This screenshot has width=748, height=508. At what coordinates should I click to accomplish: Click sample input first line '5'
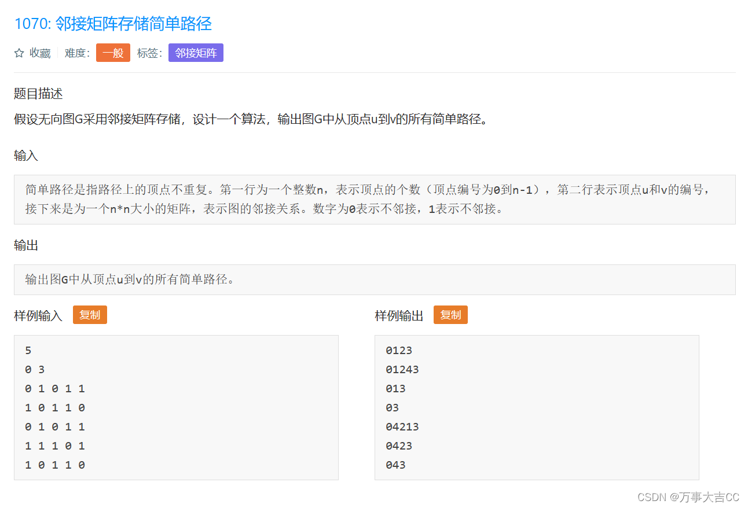pos(28,351)
